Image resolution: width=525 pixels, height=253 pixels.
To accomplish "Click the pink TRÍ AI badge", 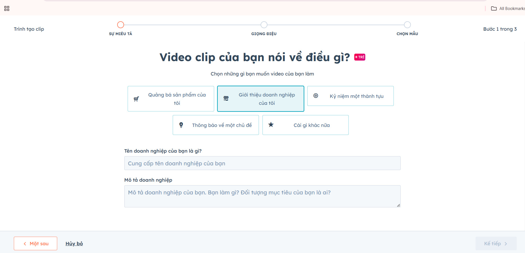I will (x=360, y=57).
